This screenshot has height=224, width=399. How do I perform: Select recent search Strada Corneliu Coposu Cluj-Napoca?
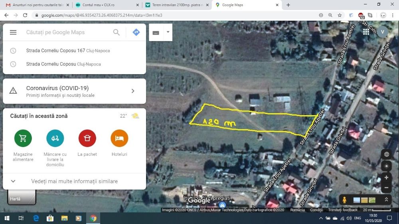74,64
